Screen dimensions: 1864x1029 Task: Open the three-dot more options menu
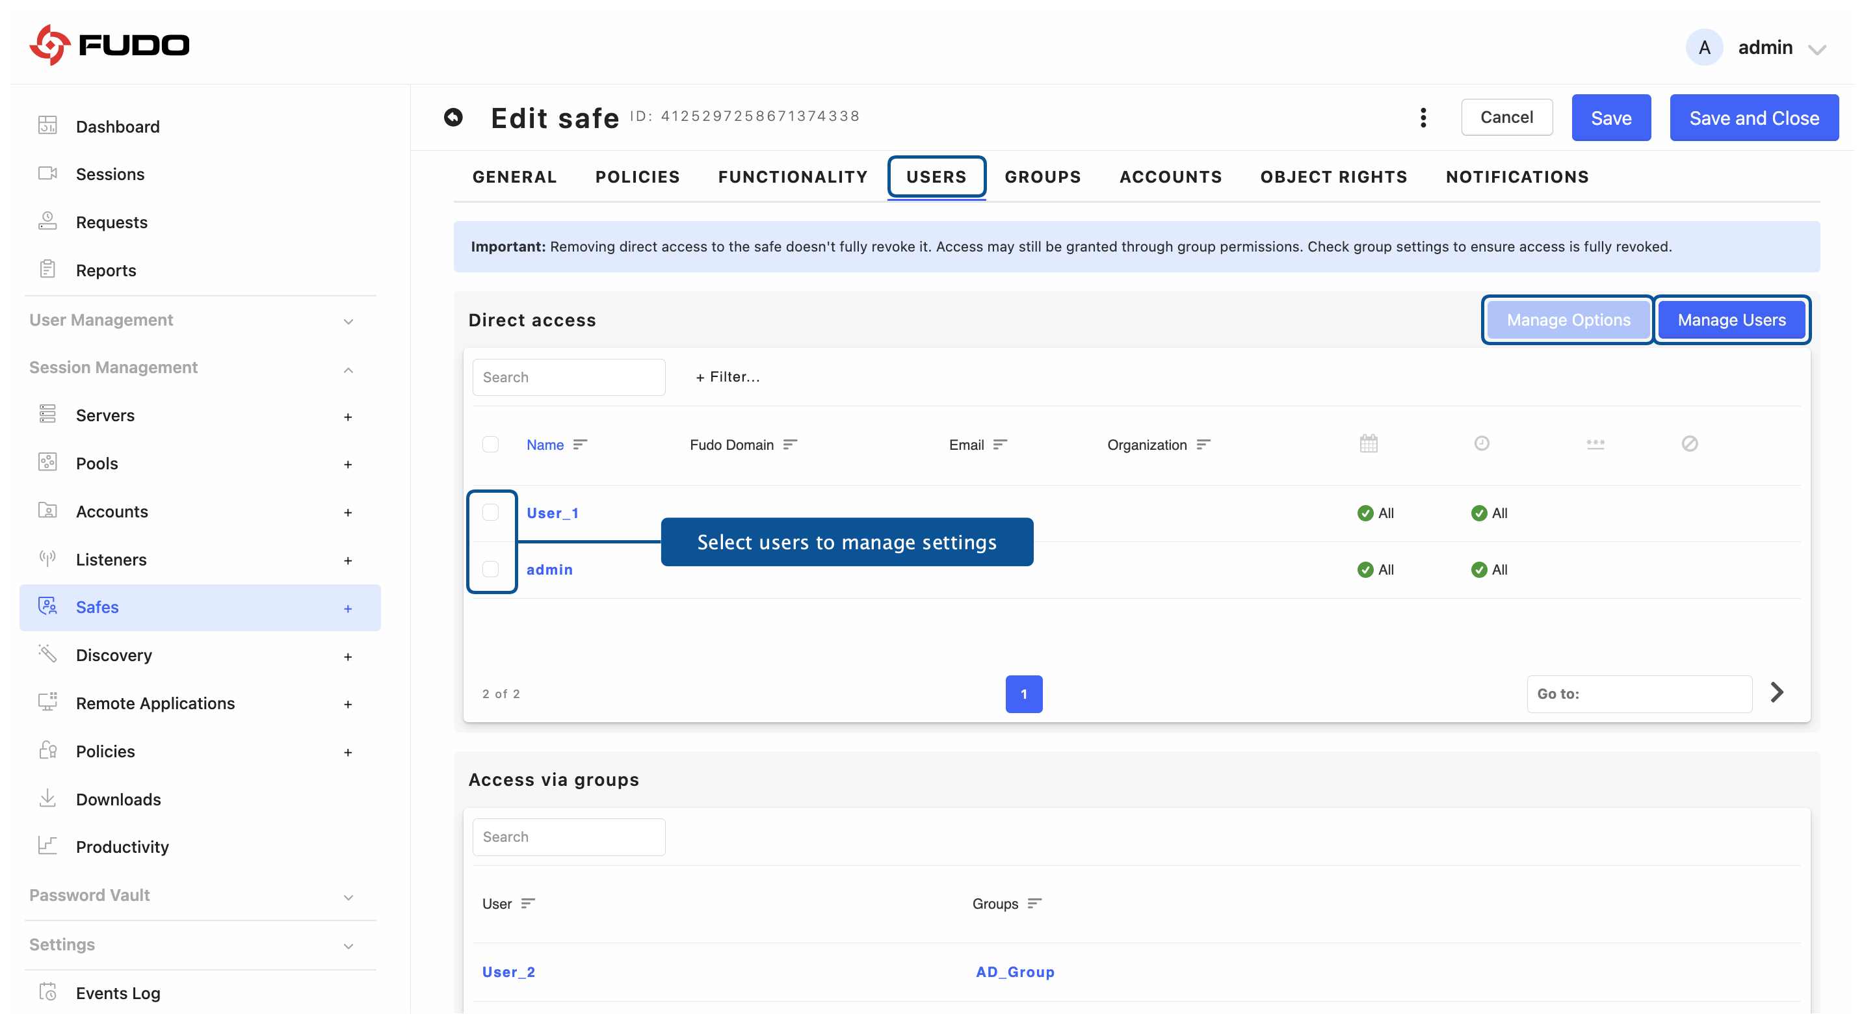click(x=1423, y=117)
